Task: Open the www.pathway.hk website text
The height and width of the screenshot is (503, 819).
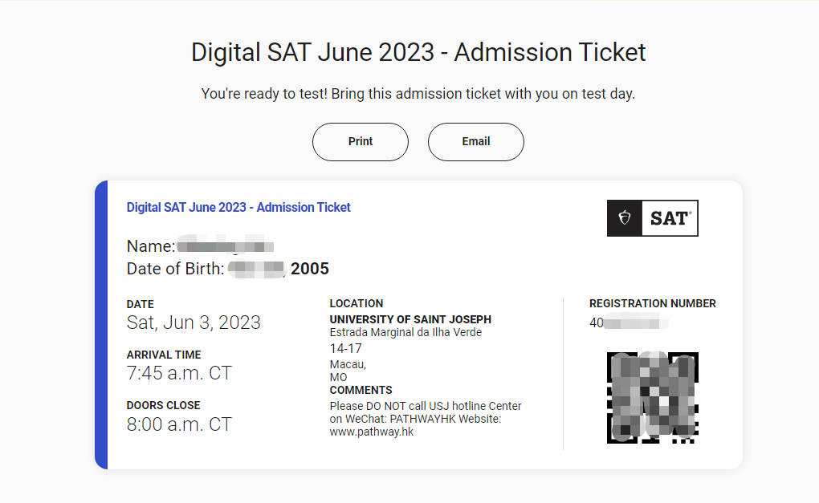Action: coord(372,432)
